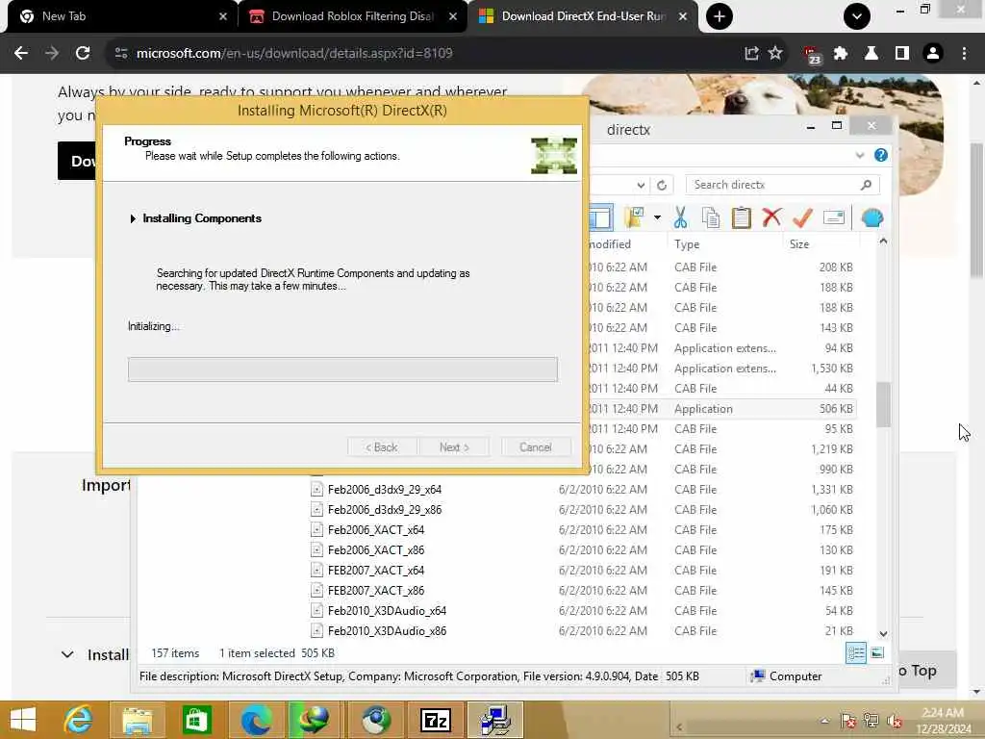The height and width of the screenshot is (739, 985).
Task: Select Feb2006_d3dx9_29_x64 file
Action: tap(385, 490)
